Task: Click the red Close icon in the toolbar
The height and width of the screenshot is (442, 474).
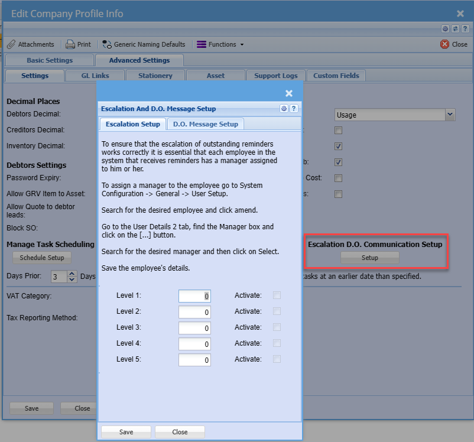Action: [444, 44]
